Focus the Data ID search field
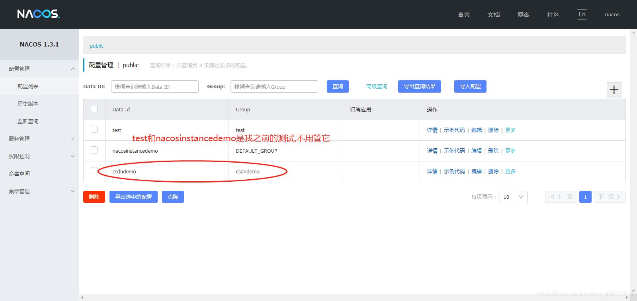This screenshot has height=301, width=637. click(x=155, y=87)
